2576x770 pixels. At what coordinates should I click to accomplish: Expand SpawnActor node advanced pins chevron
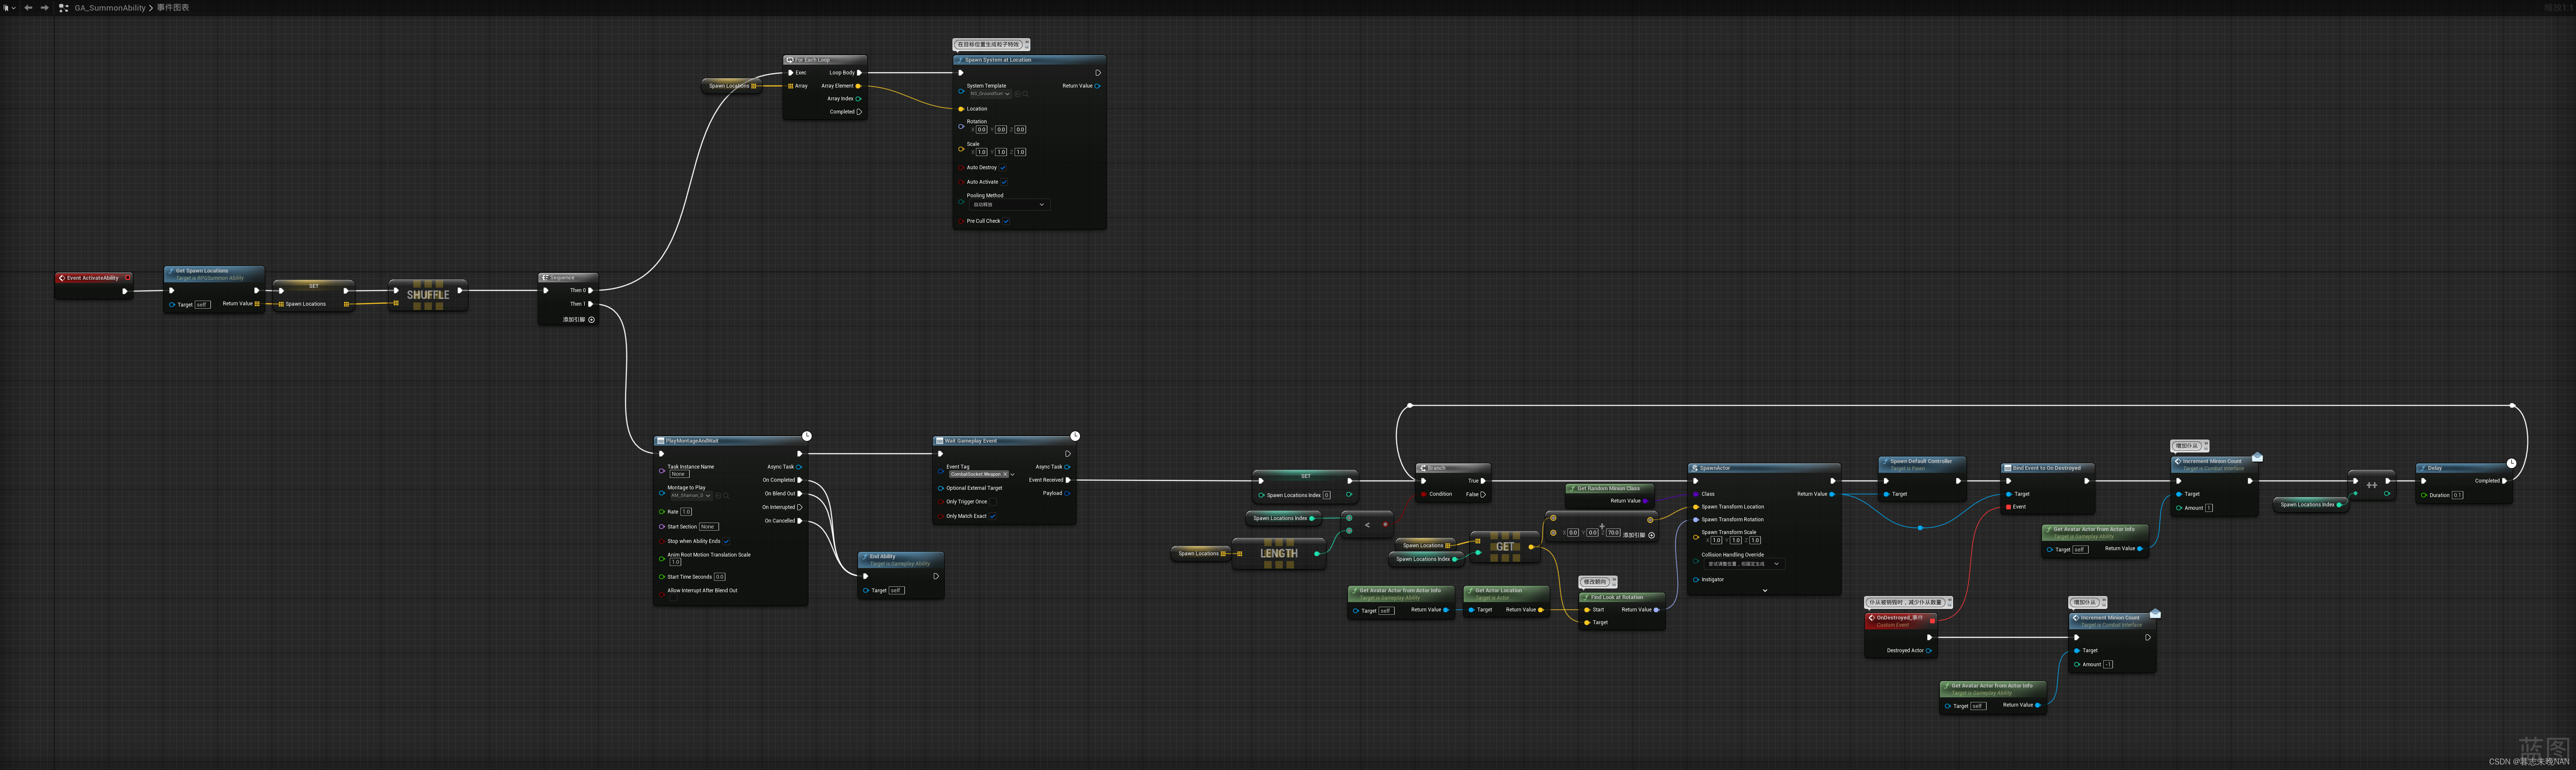1765,590
